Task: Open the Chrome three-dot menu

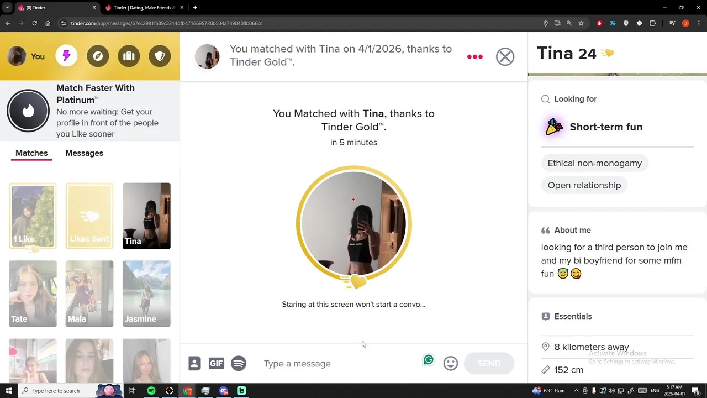Action: coord(699,23)
